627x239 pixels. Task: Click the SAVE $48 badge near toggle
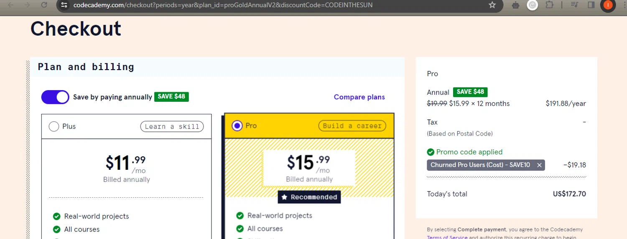pos(171,96)
